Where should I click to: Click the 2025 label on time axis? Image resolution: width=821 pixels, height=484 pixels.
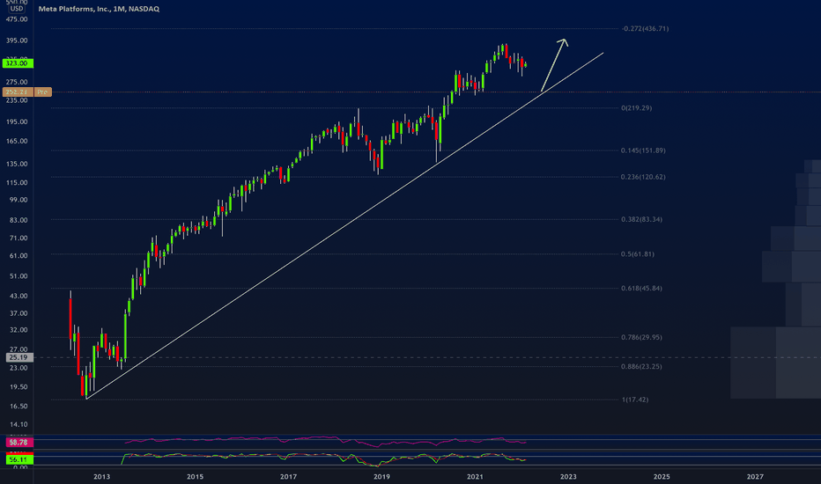[x=662, y=477]
